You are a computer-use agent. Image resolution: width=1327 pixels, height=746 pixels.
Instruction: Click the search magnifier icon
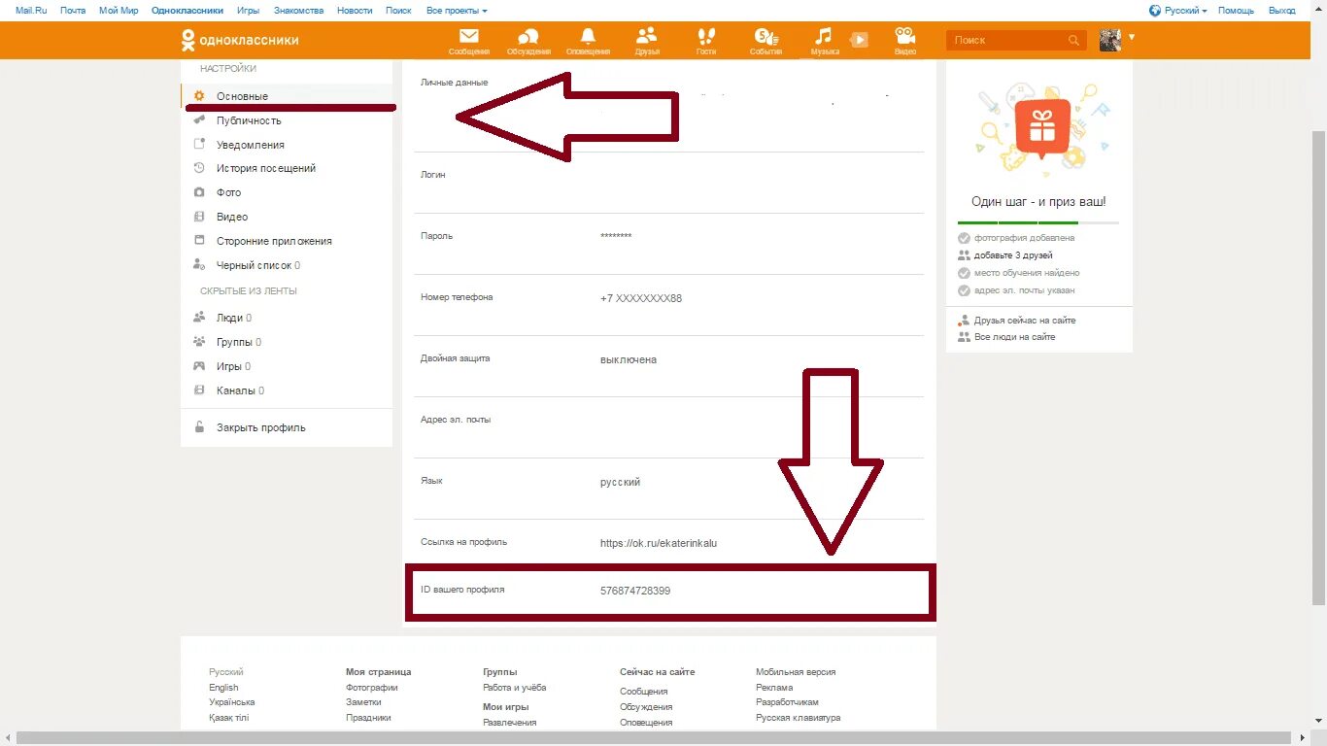tap(1073, 41)
